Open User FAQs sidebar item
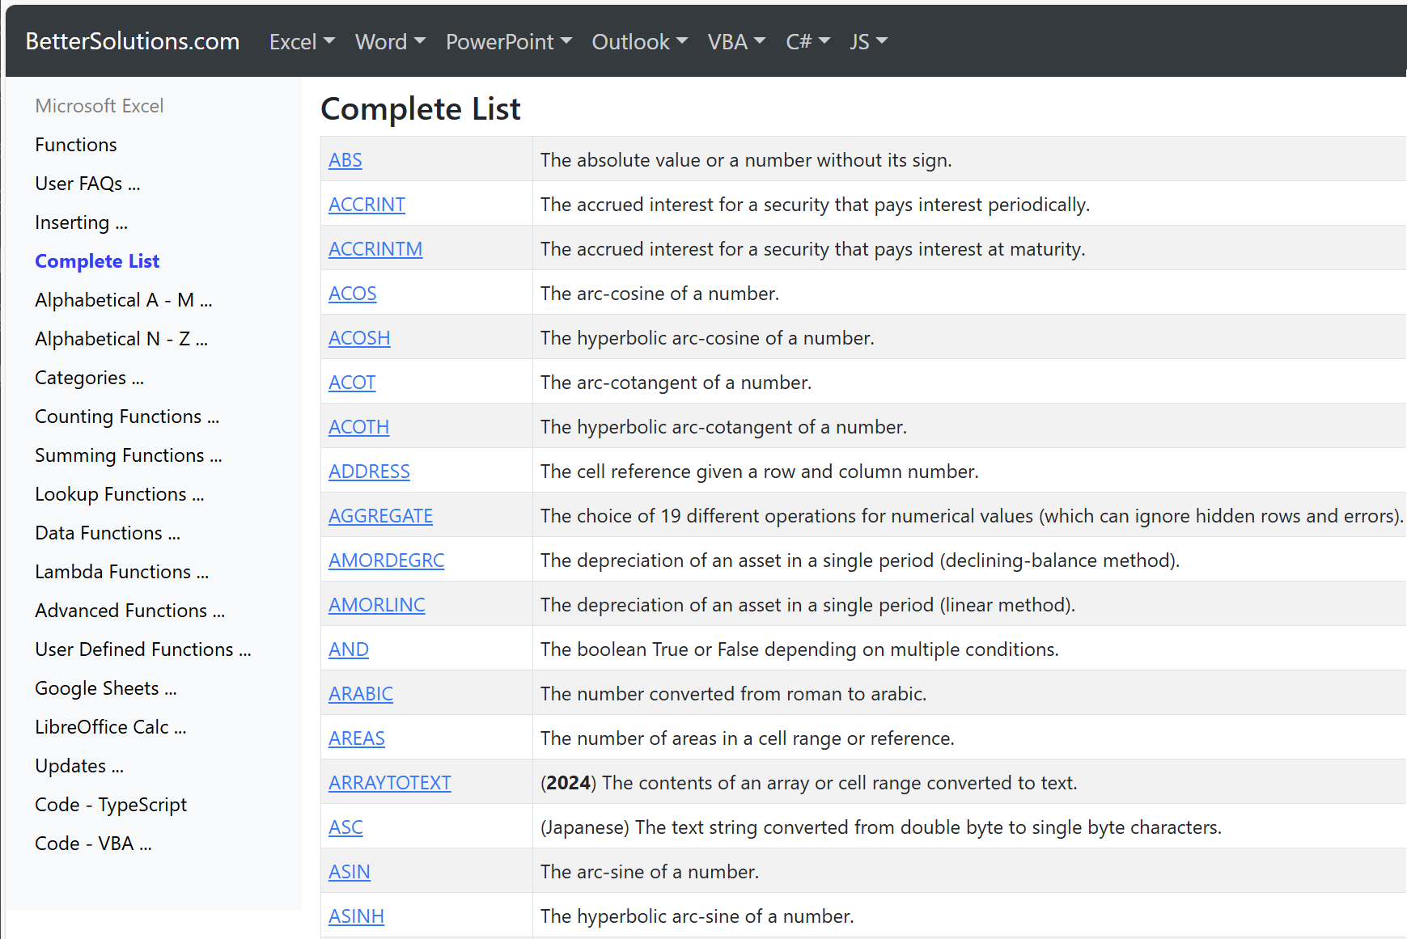The width and height of the screenshot is (1407, 939). pyautogui.click(x=87, y=184)
